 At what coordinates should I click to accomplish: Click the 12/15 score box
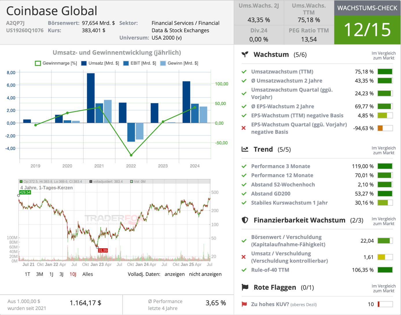tap(367, 30)
